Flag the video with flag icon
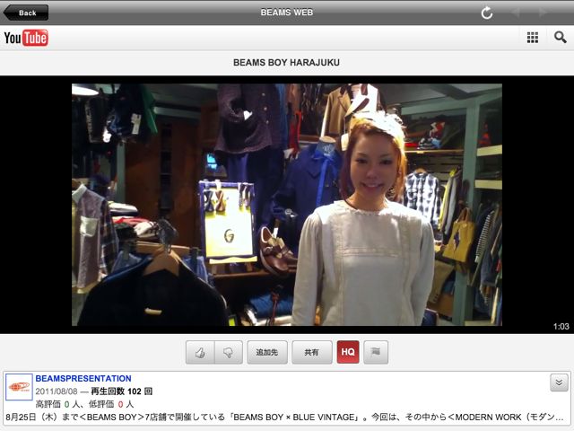The height and width of the screenshot is (431, 574). click(x=376, y=352)
